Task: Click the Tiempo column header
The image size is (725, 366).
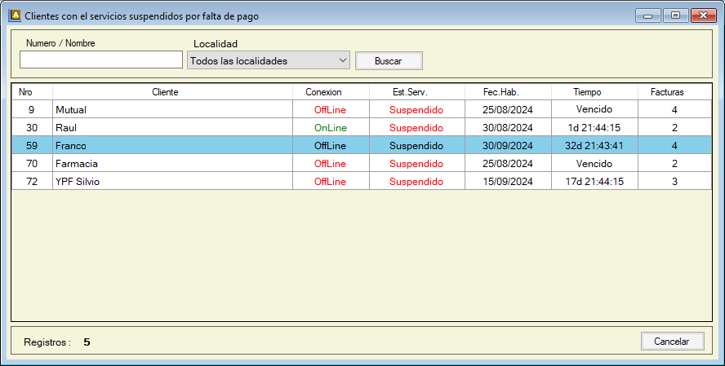Action: (x=587, y=92)
